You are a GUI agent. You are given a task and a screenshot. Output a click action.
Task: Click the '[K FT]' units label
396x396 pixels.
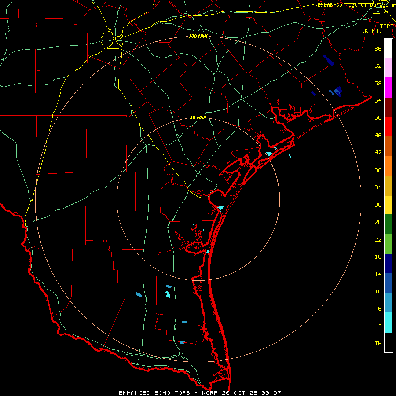[372, 30]
